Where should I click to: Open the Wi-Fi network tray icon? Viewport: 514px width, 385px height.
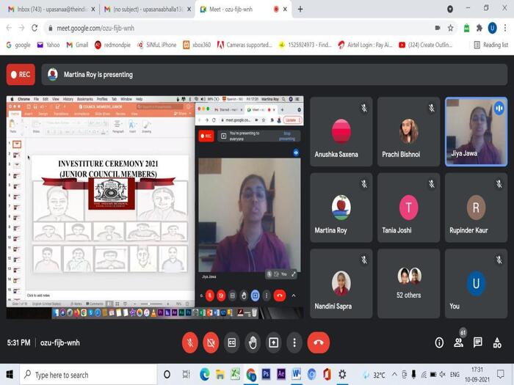click(x=424, y=374)
